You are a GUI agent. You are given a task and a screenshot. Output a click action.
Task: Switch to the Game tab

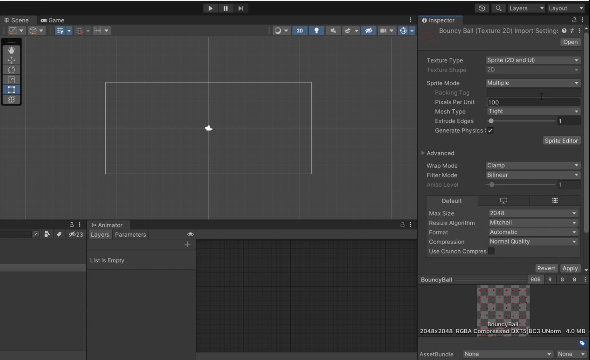[52, 20]
